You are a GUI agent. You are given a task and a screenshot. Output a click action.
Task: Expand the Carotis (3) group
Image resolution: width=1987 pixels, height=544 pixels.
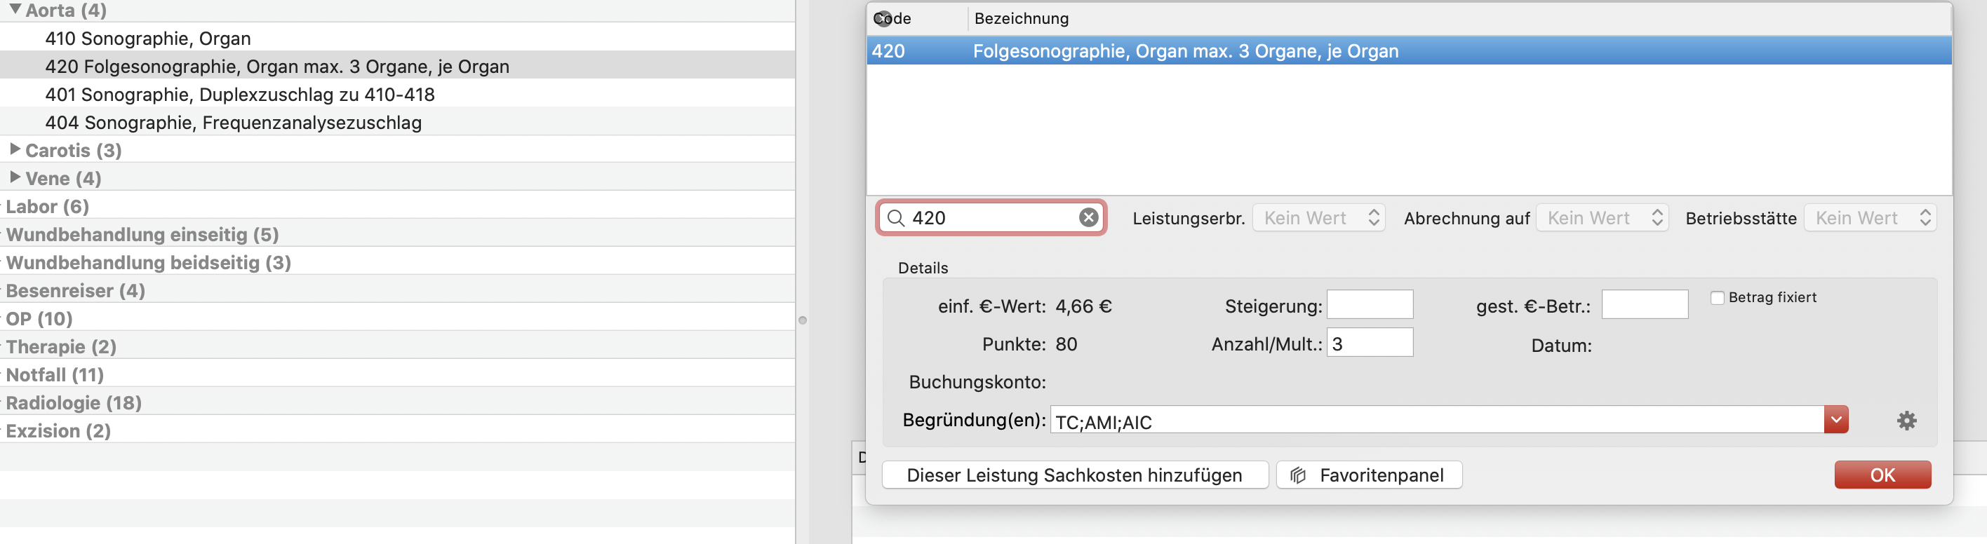coord(15,149)
